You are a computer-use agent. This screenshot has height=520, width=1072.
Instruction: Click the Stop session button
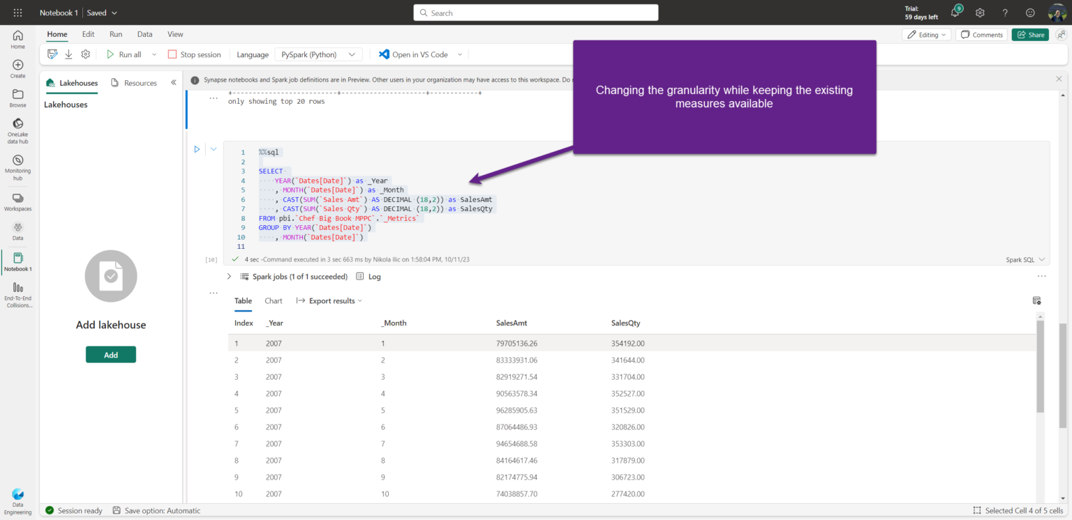(x=194, y=54)
